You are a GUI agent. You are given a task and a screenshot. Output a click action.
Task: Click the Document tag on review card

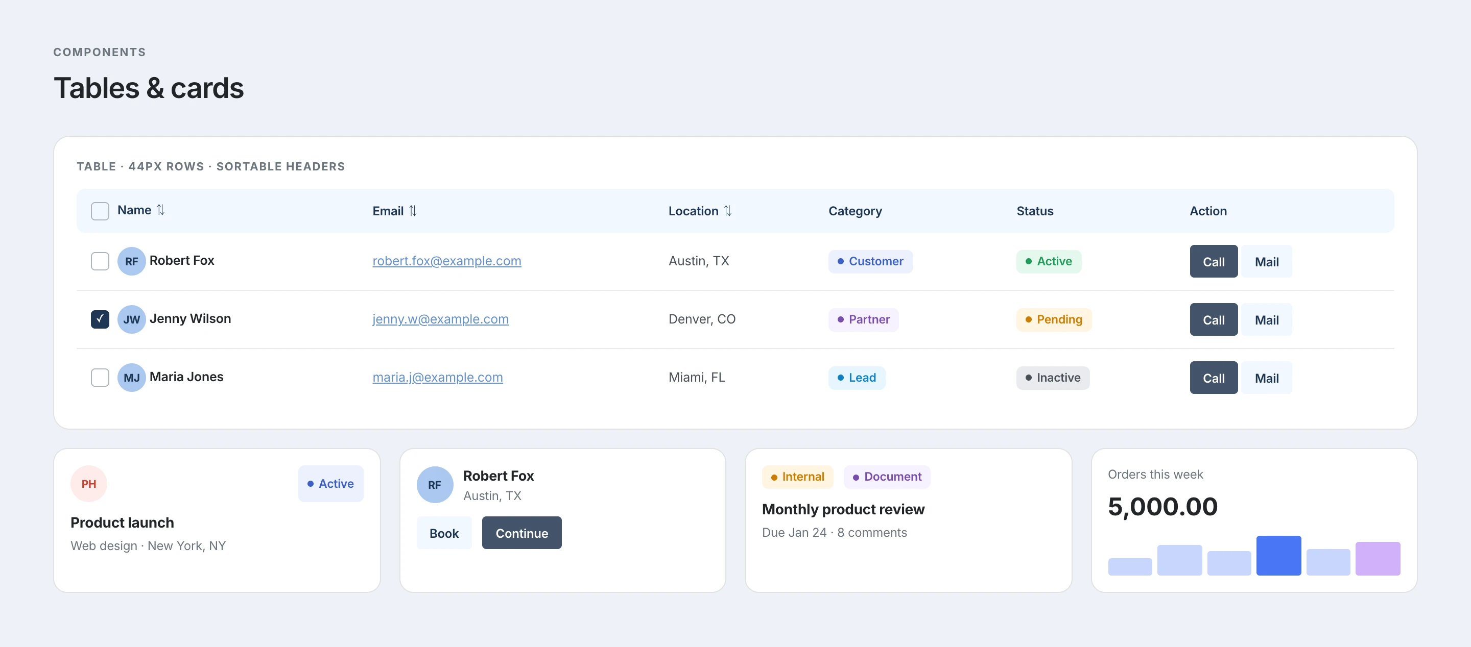(x=887, y=477)
